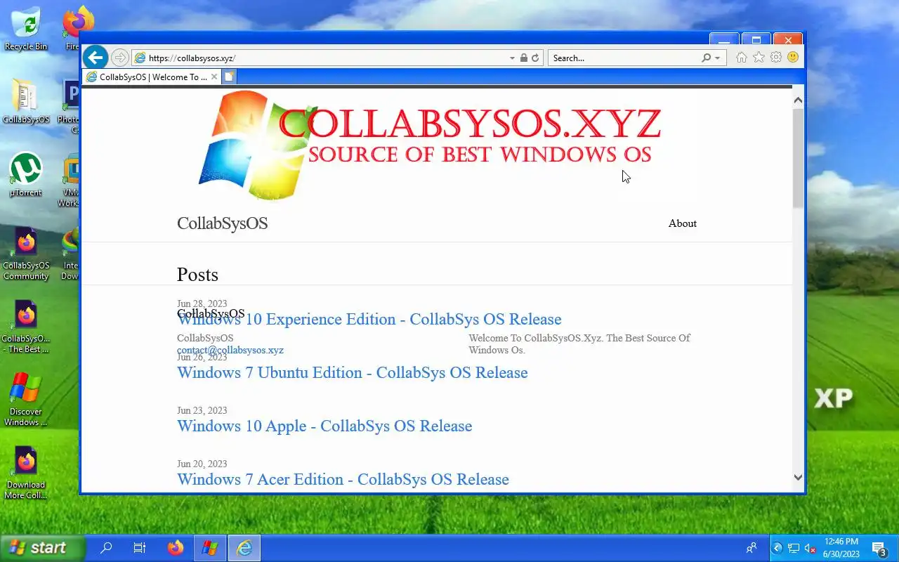This screenshot has width=899, height=562.
Task: Click the network tray icon
Action: 794,548
